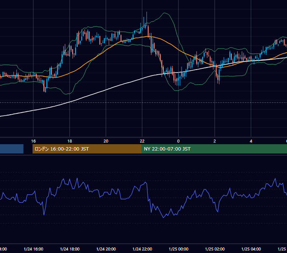The image size is (287, 253).
Task: Click the 1/24 20:00 date label
Action: coord(106,249)
